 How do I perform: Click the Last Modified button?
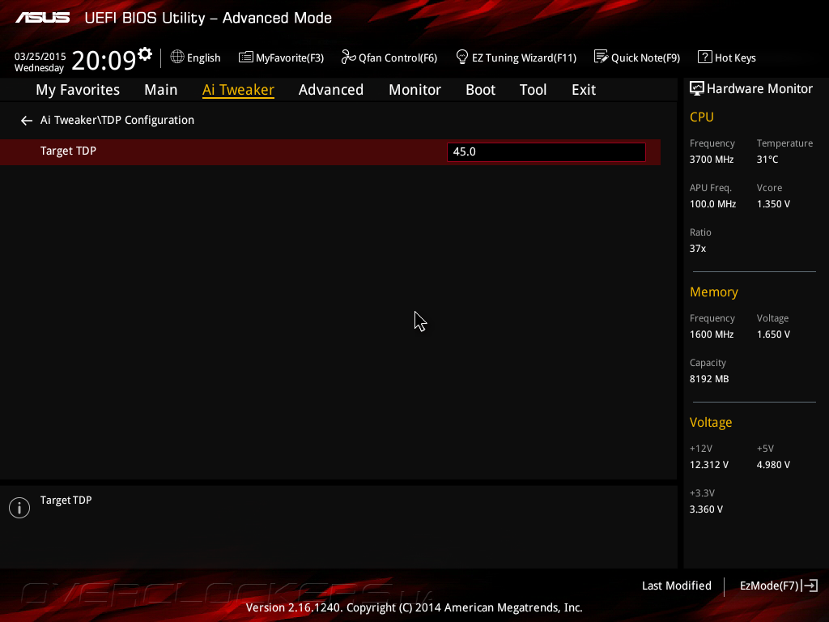pos(677,586)
